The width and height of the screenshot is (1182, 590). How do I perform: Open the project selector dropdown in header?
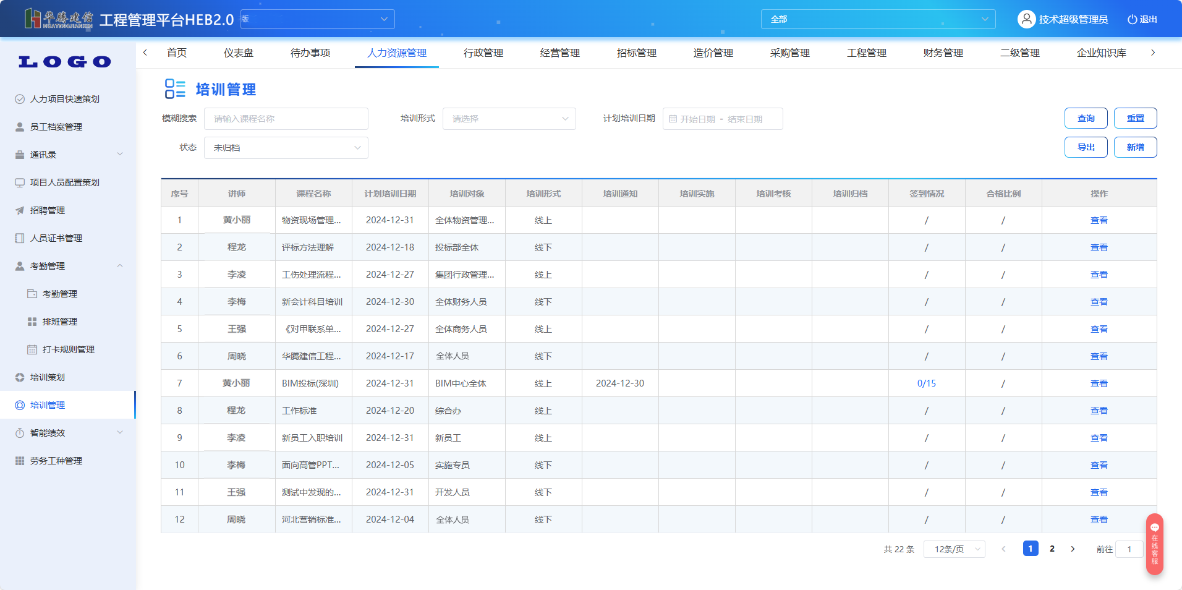(x=317, y=19)
